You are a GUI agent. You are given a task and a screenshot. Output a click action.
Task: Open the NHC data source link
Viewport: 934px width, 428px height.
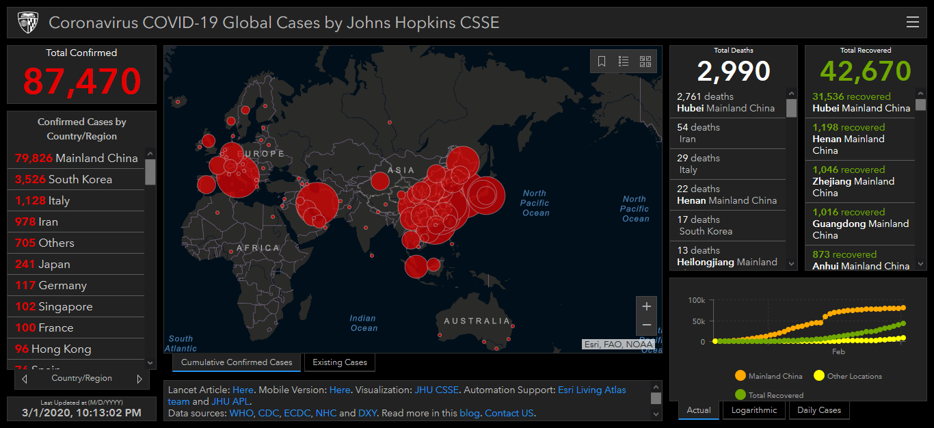click(x=326, y=413)
